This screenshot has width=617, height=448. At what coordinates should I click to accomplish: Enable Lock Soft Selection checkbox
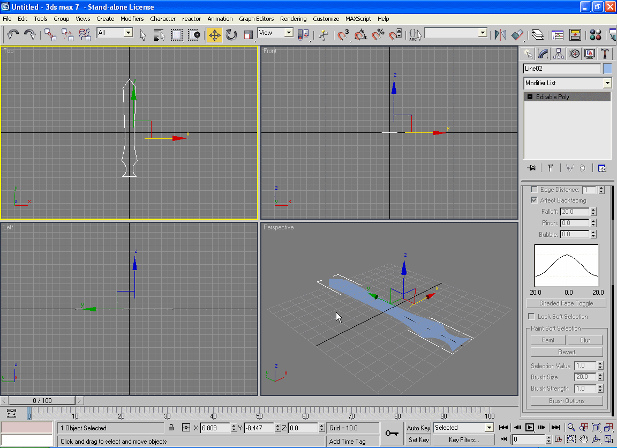532,317
